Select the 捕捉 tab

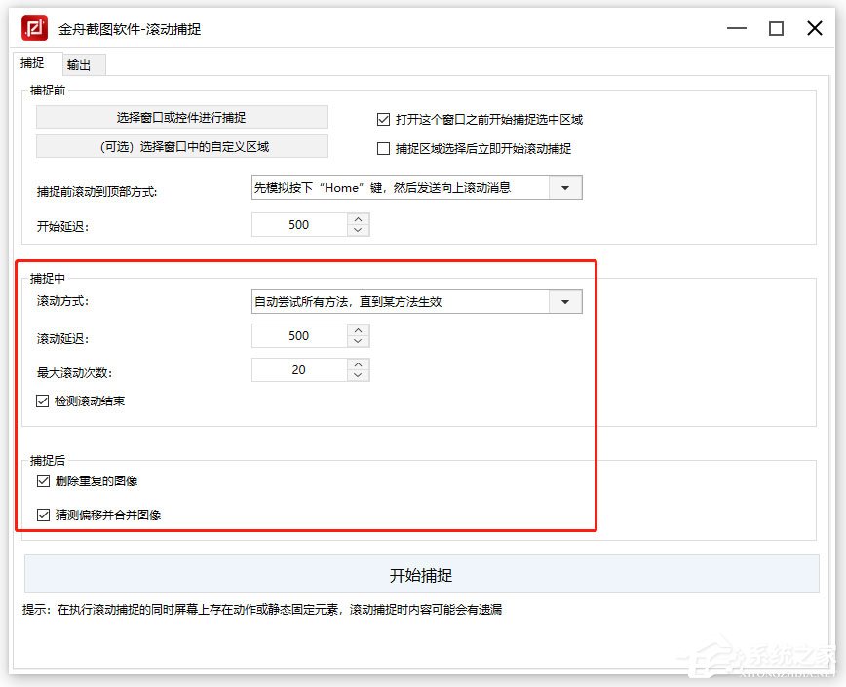tap(32, 64)
